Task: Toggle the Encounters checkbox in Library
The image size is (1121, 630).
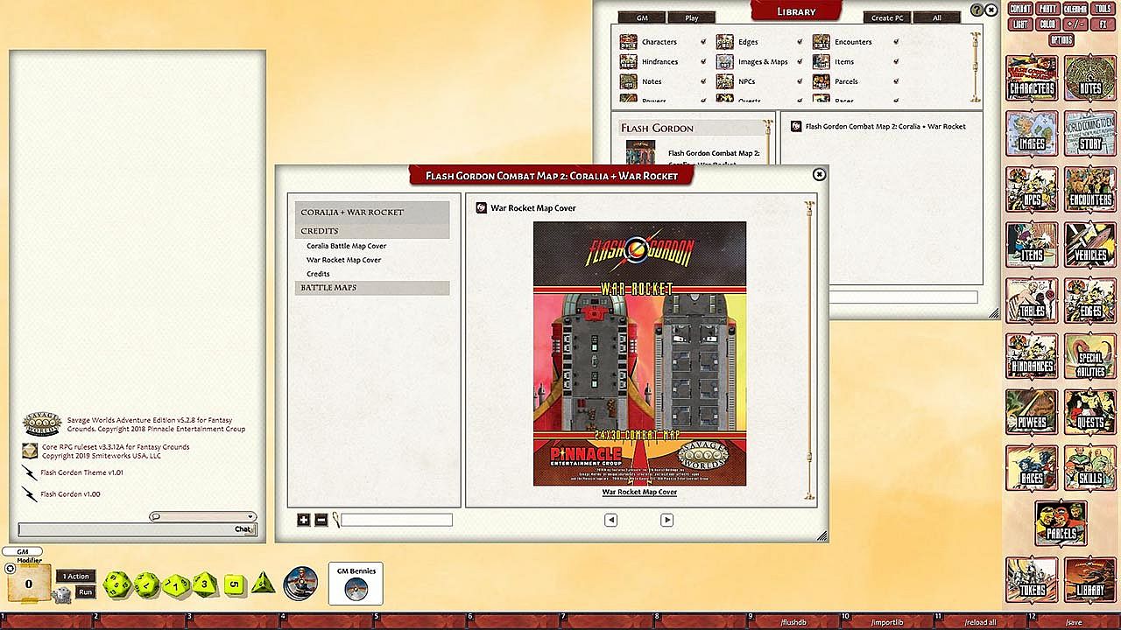Action: point(896,42)
